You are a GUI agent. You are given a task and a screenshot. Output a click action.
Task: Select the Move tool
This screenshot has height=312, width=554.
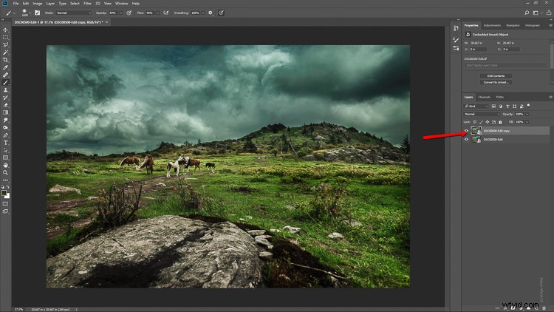[5, 30]
